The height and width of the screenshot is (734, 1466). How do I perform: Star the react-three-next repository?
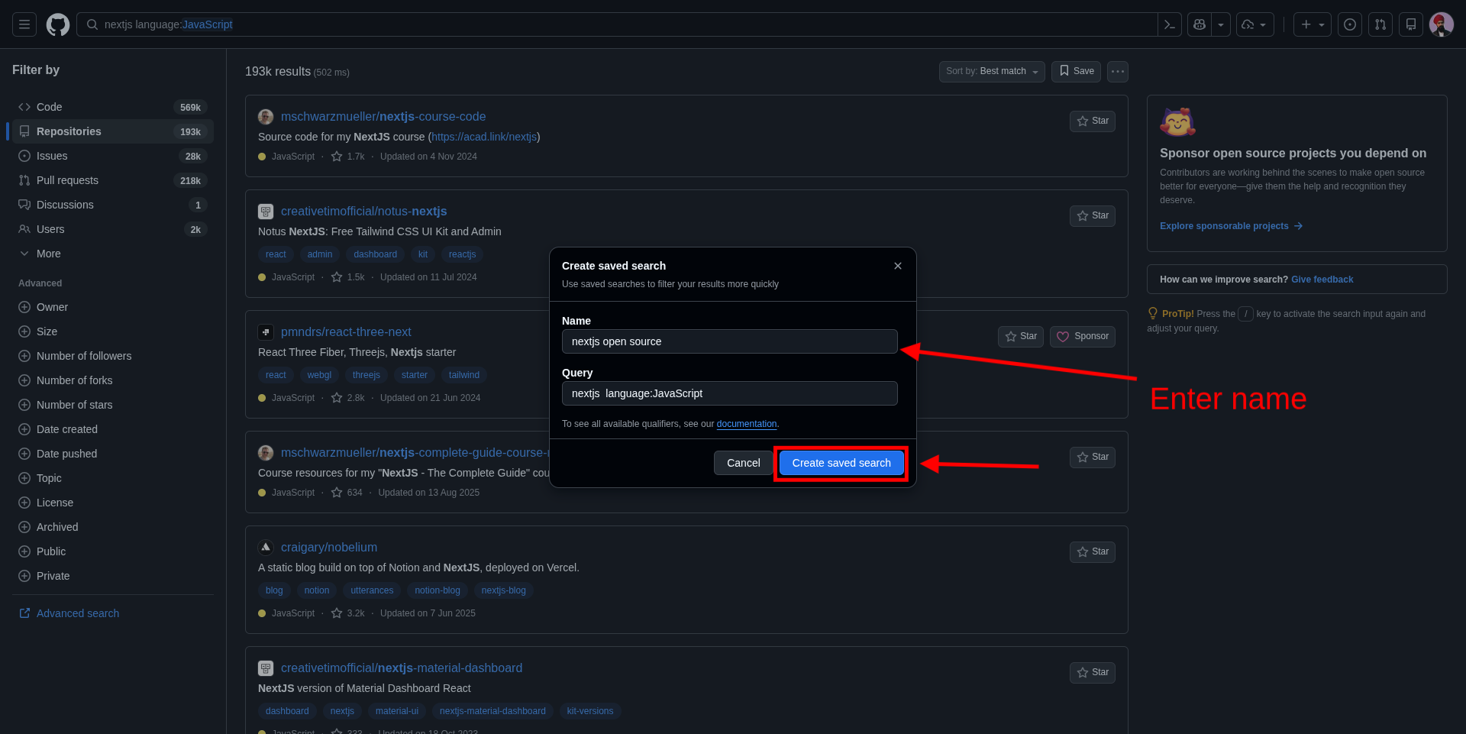tap(1021, 336)
